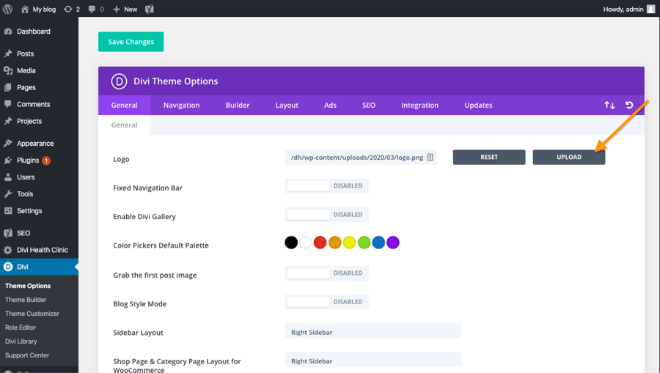Click the Comments sidebar icon
660x373 pixels.
(x=8, y=104)
